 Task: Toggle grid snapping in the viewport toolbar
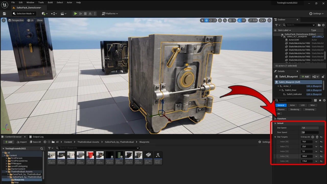[x=230, y=20]
